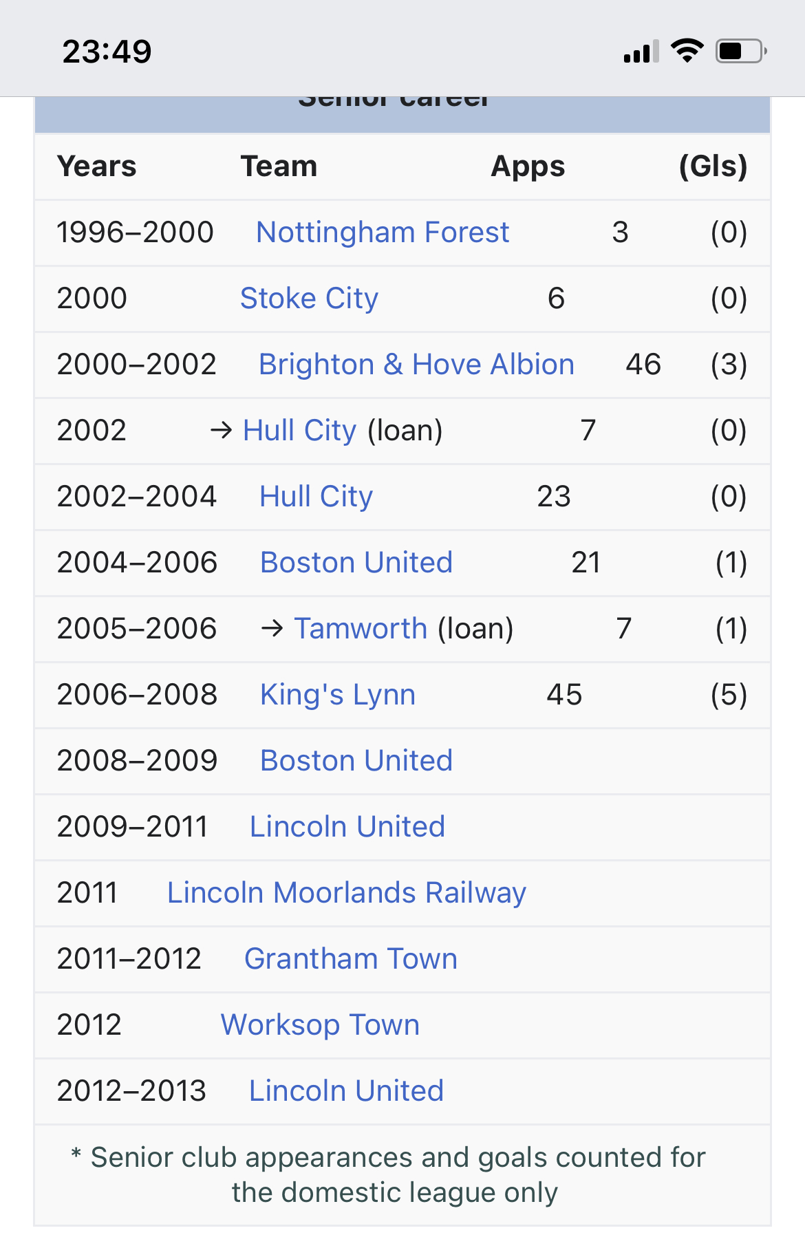The image size is (805, 1237).
Task: Open the Nottingham Forest link
Action: tap(383, 233)
